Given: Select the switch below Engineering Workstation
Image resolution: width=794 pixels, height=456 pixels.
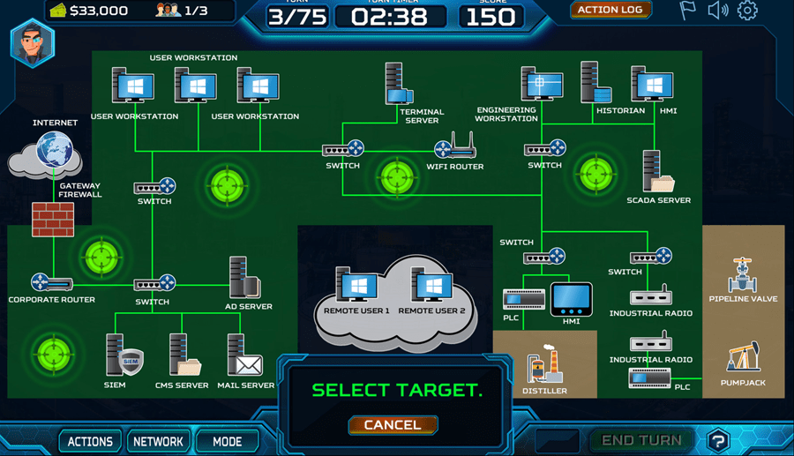Looking at the screenshot, I should click(x=545, y=149).
